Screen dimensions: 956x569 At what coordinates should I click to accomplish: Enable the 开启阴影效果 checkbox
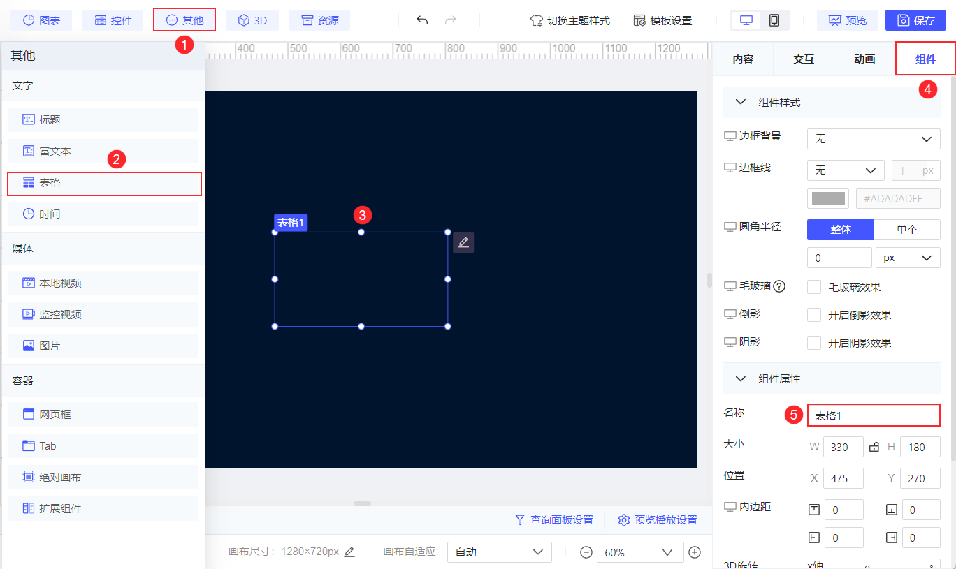(x=814, y=343)
